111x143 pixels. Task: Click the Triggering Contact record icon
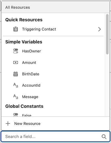click(x=16, y=29)
